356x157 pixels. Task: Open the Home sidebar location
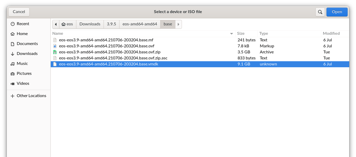click(28, 34)
